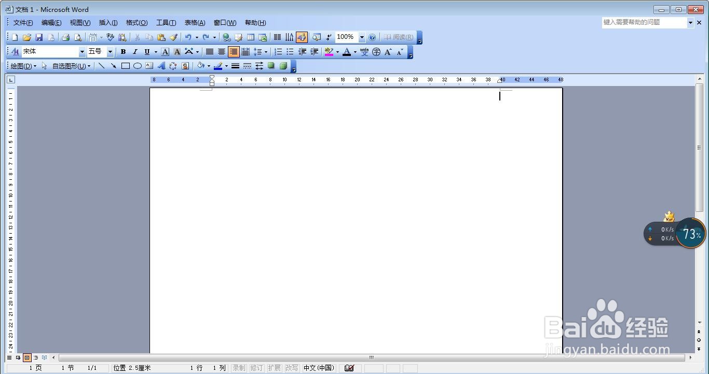Insert clip art picture icon
Image resolution: width=709 pixels, height=374 pixels.
(185, 66)
